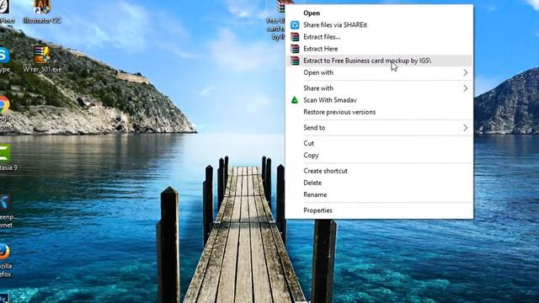Image resolution: width=539 pixels, height=303 pixels.
Task: Choose Create shortcut
Action: [379, 171]
